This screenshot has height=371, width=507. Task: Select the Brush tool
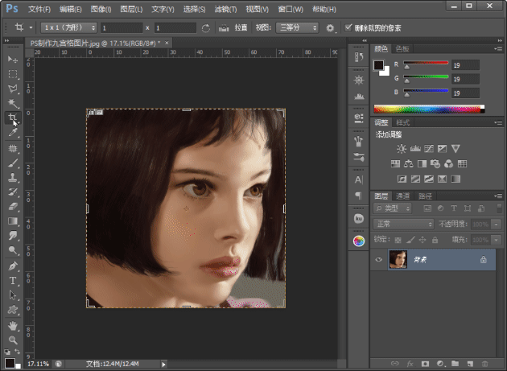point(13,163)
